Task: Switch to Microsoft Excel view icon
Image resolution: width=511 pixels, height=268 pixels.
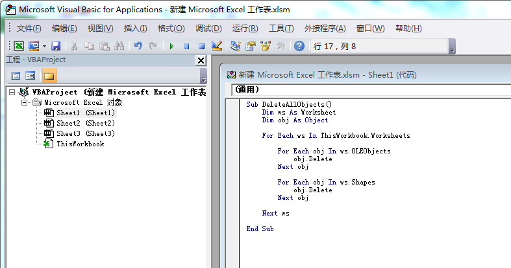Action: [x=19, y=46]
